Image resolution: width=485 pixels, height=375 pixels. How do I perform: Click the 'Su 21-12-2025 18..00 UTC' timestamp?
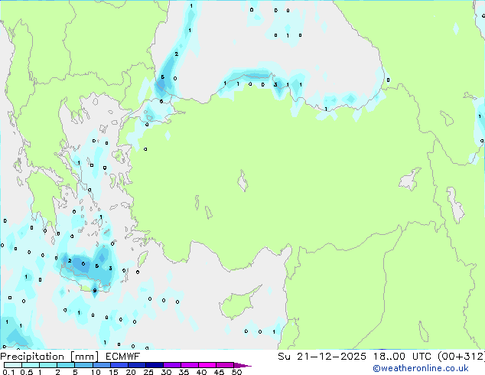coord(354,357)
